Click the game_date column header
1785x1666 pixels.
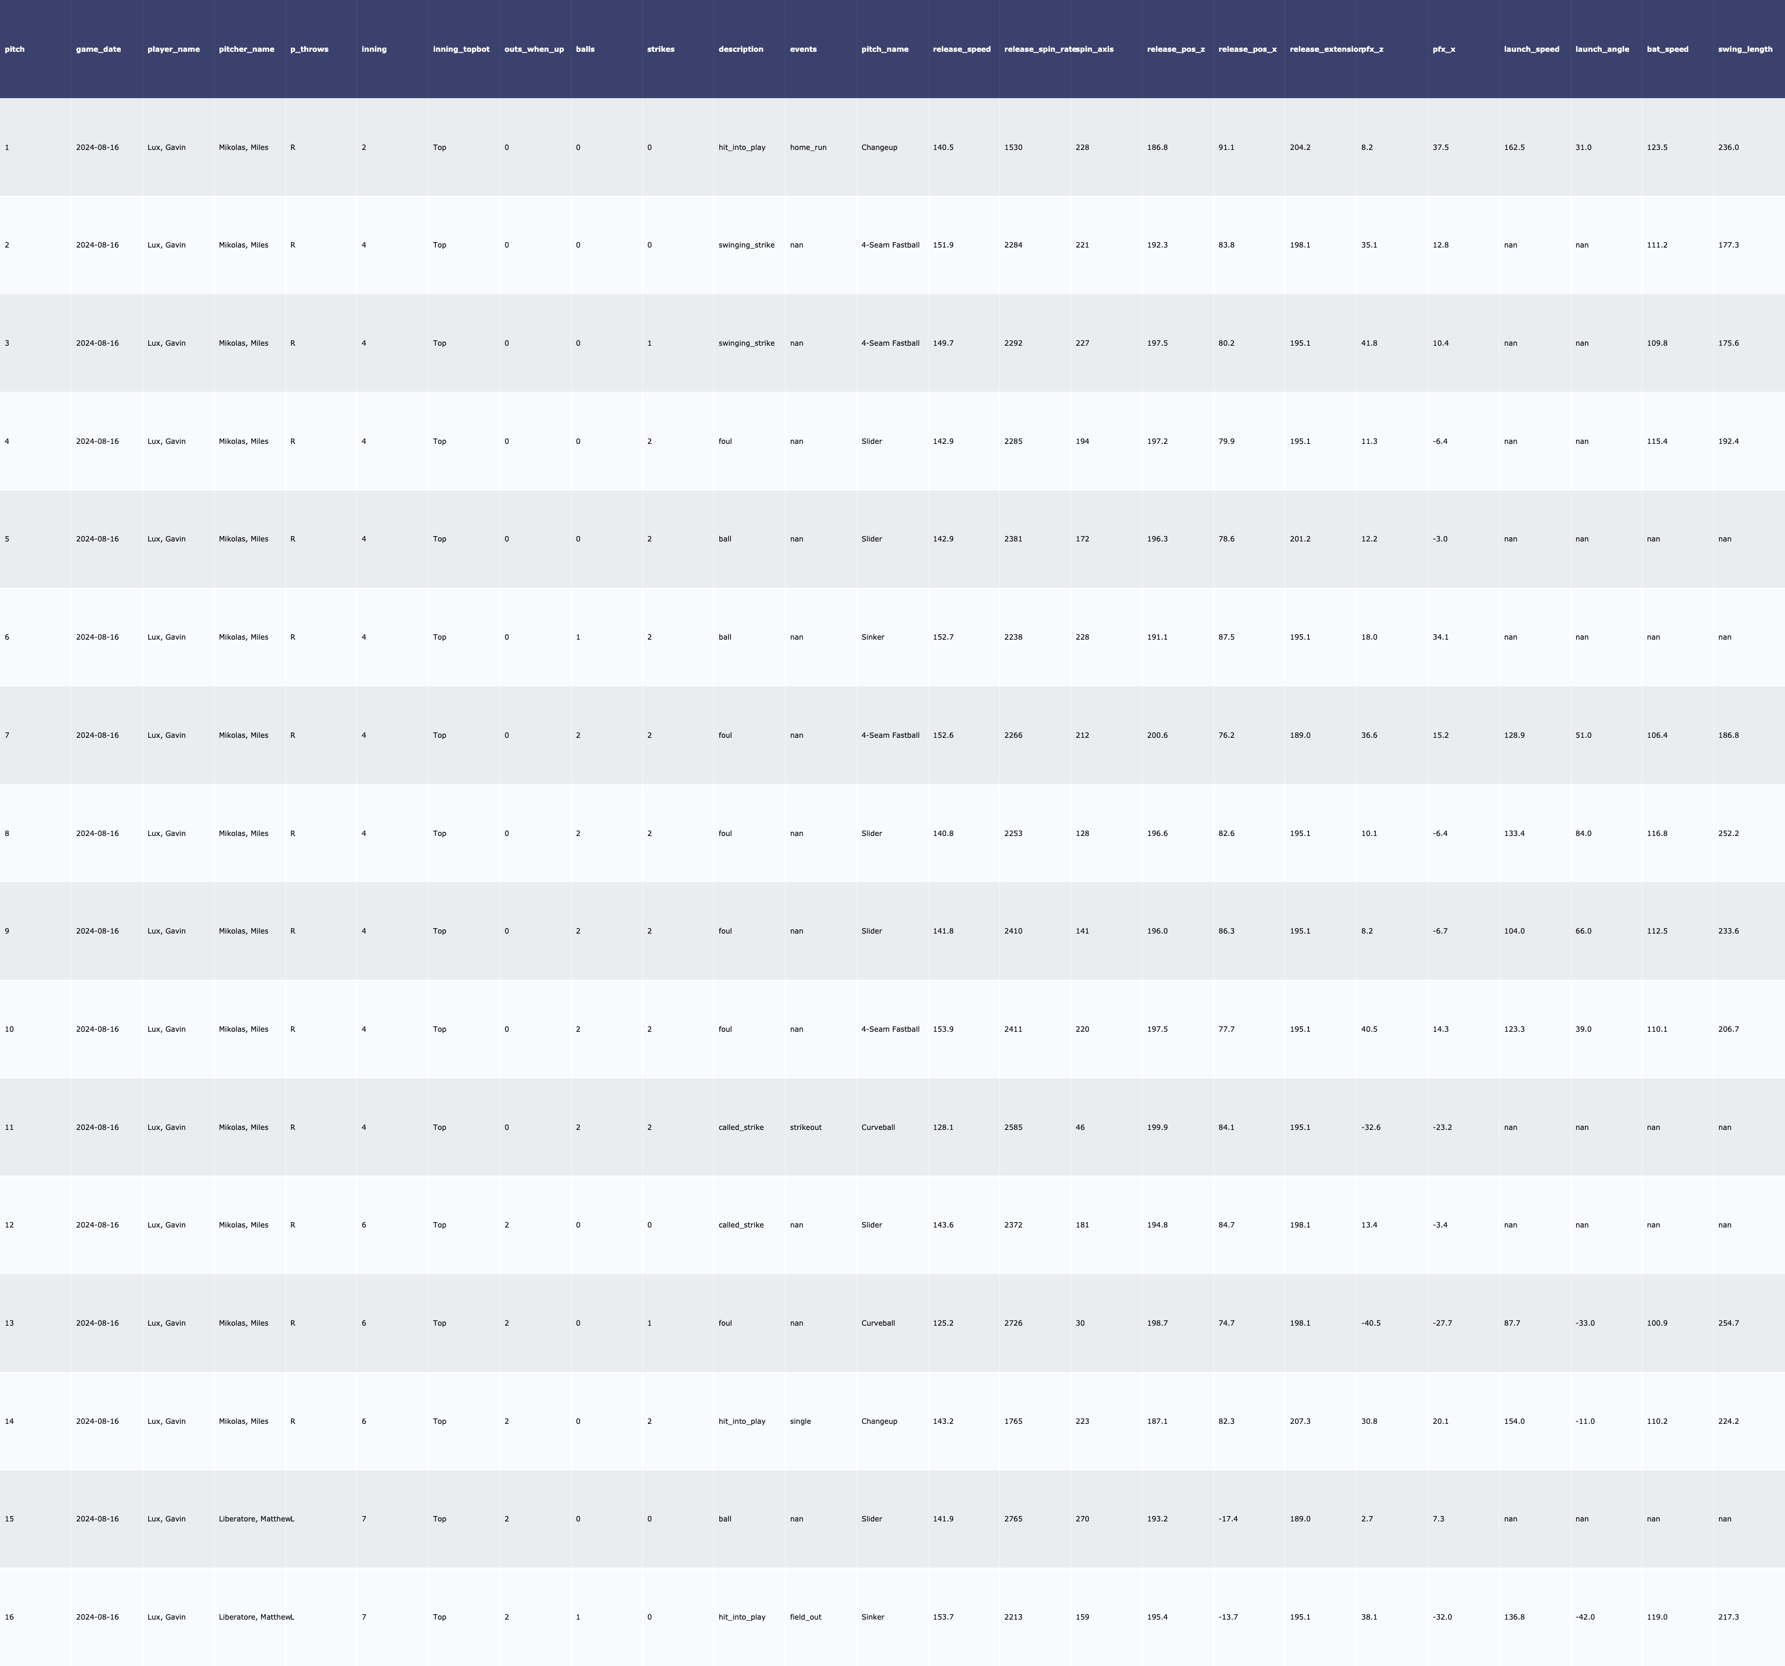(x=98, y=49)
